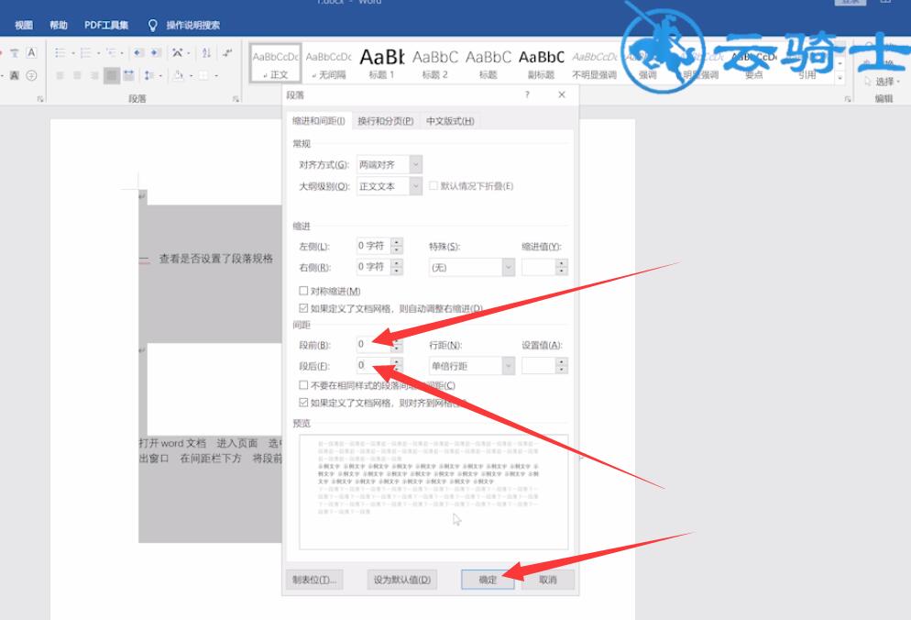This screenshot has height=620, width=911.
Task: Switch to 中文版式(H) tab
Action: [x=450, y=121]
